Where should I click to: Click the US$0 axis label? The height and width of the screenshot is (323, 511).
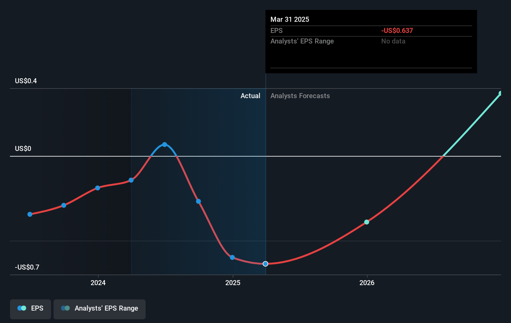(x=23, y=148)
